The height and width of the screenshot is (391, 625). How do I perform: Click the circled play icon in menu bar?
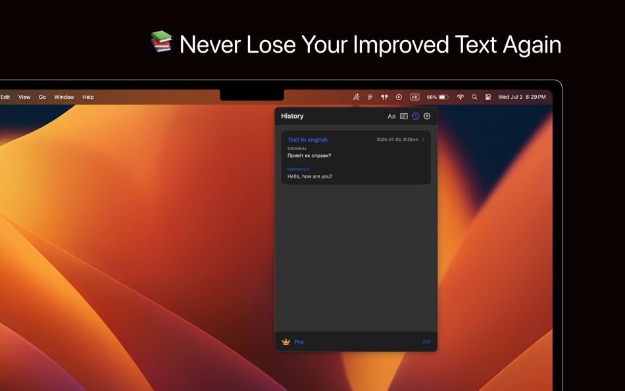pos(399,97)
